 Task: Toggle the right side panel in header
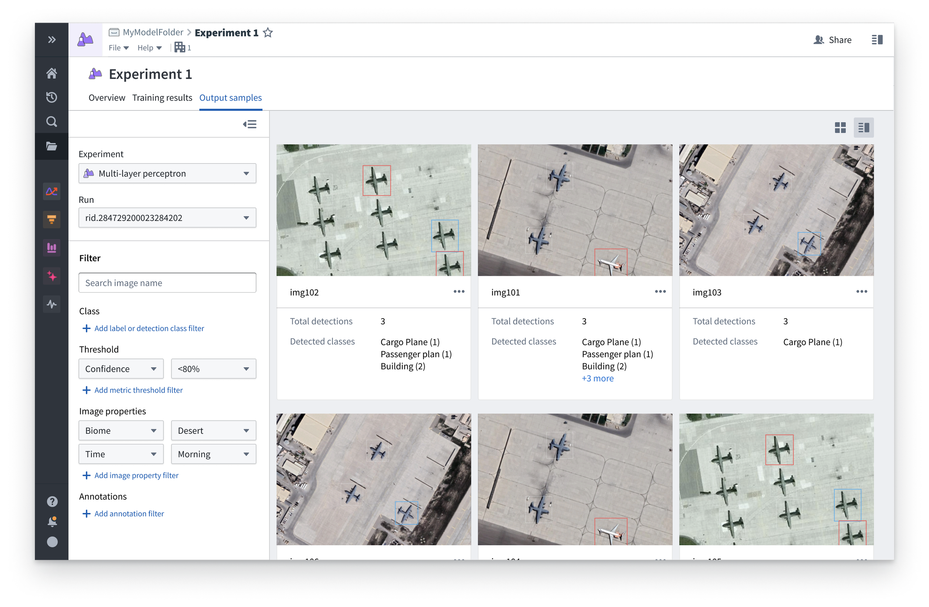click(877, 40)
